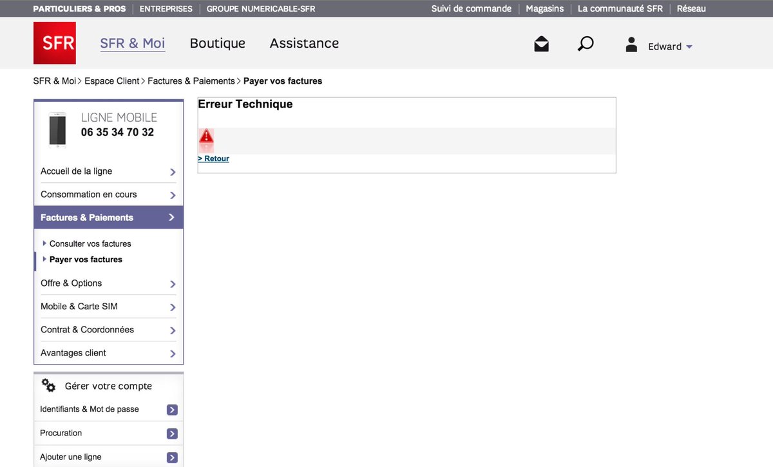This screenshot has width=773, height=467.
Task: Click the Retour link
Action: pos(214,158)
